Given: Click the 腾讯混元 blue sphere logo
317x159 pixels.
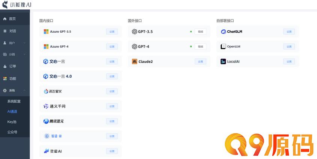Looking at the screenshot, I should coord(46,121).
